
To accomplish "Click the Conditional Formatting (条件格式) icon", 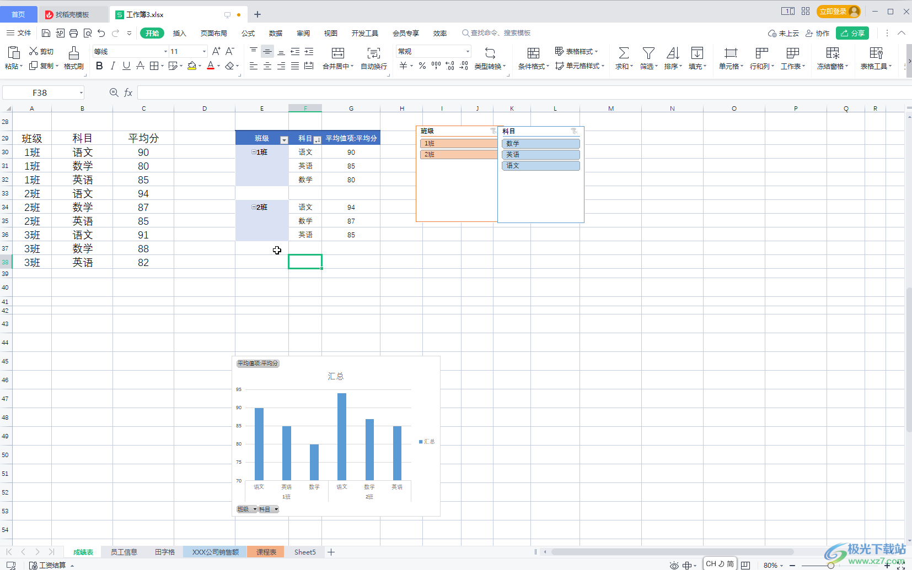I will pyautogui.click(x=533, y=53).
